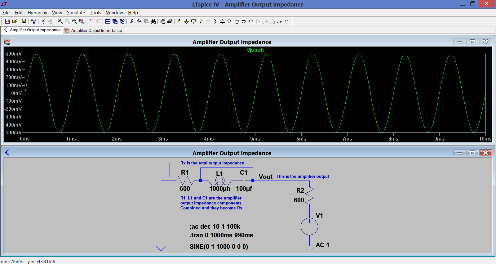Tile the windows horizontally from the toolbar
Image resolution: width=496 pixels, height=264 pixels.
[x=108, y=21]
